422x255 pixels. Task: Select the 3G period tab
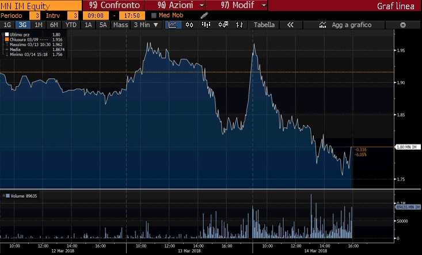click(23, 25)
